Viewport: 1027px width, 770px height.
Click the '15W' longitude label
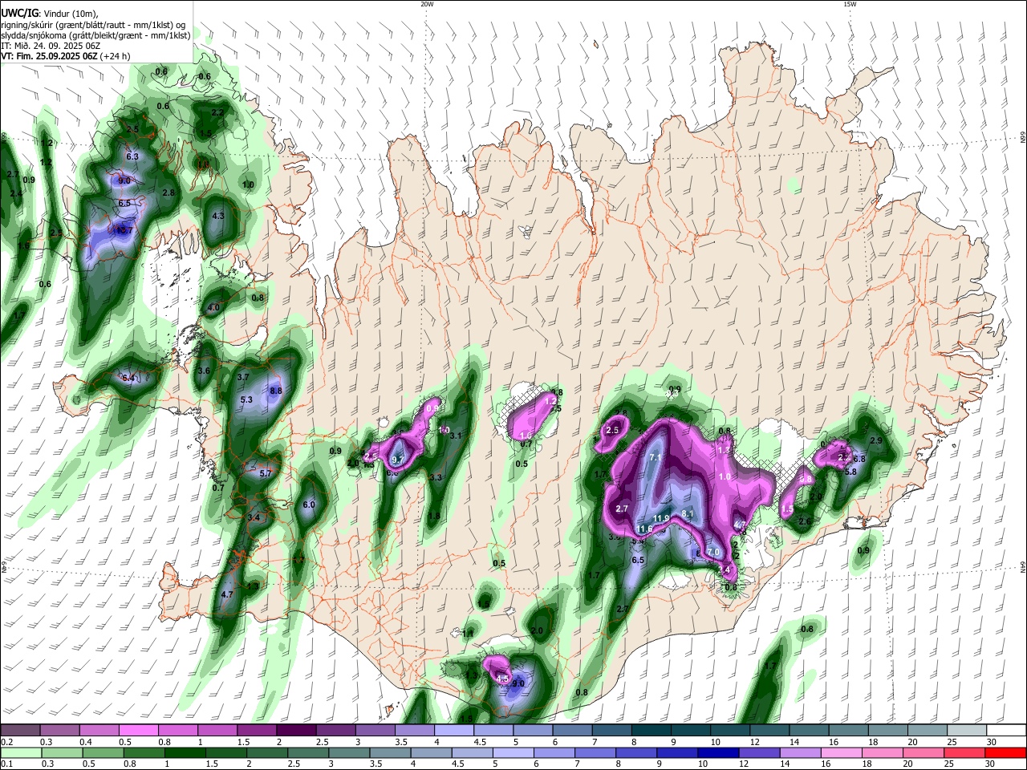849,4
